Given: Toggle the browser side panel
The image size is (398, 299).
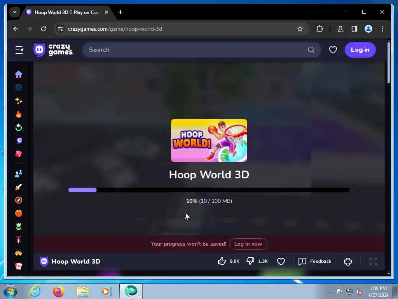Looking at the screenshot, I should (354, 29).
